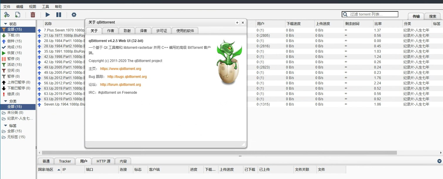Select 未分类 (0) category folder

point(18,113)
